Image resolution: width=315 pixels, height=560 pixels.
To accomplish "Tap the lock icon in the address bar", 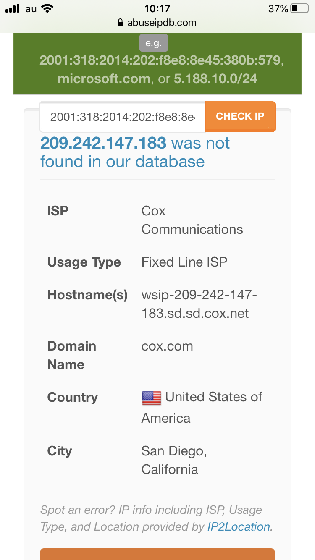I will tap(121, 23).
